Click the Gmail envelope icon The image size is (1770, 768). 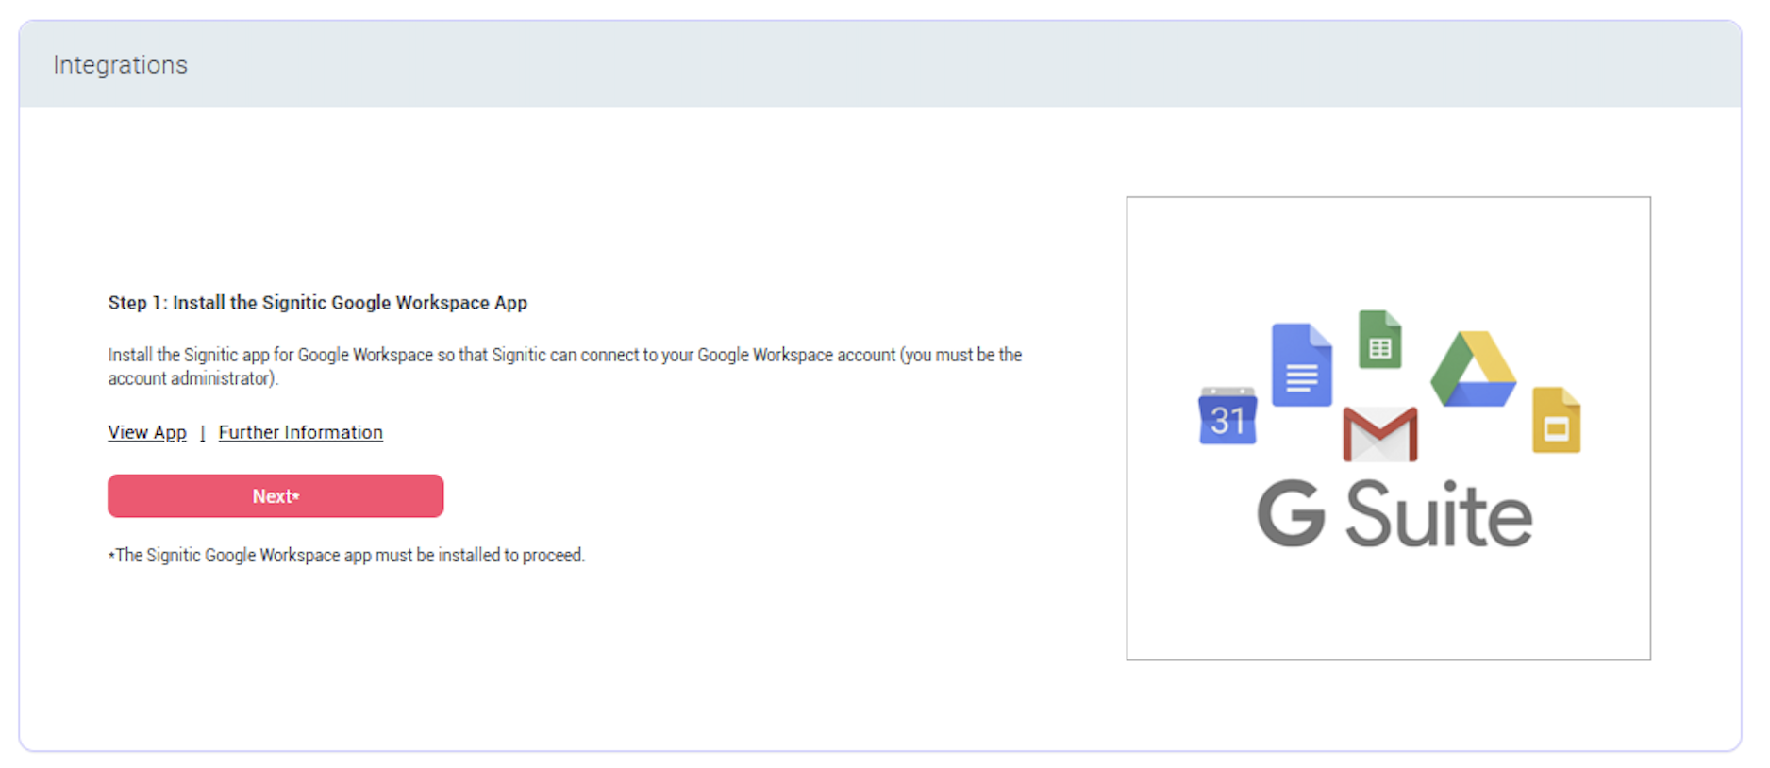1380,434
